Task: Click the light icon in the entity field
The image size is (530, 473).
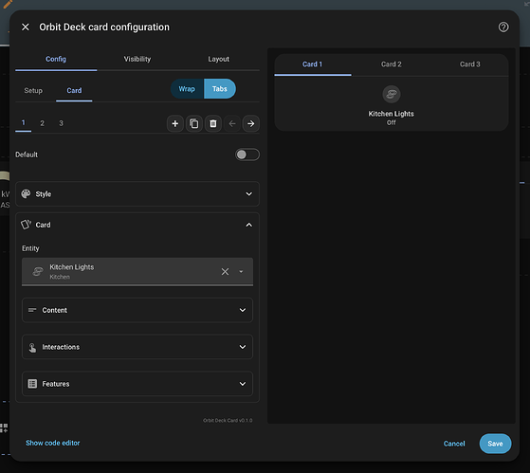Action: tap(38, 272)
